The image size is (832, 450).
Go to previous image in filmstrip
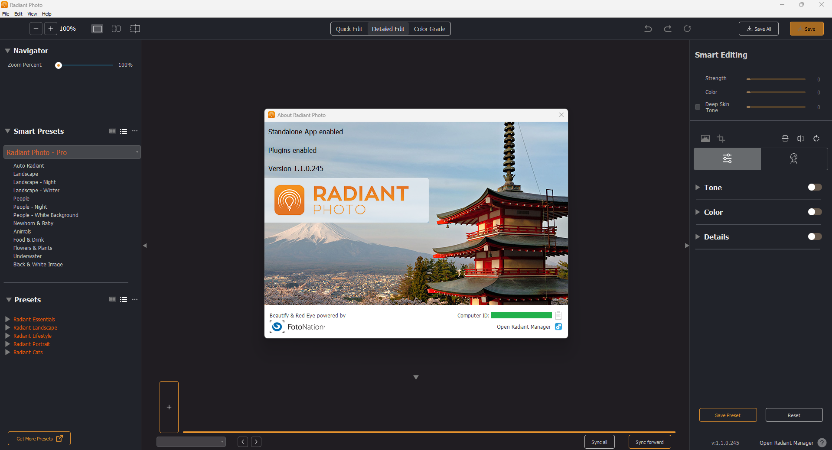[x=243, y=442]
